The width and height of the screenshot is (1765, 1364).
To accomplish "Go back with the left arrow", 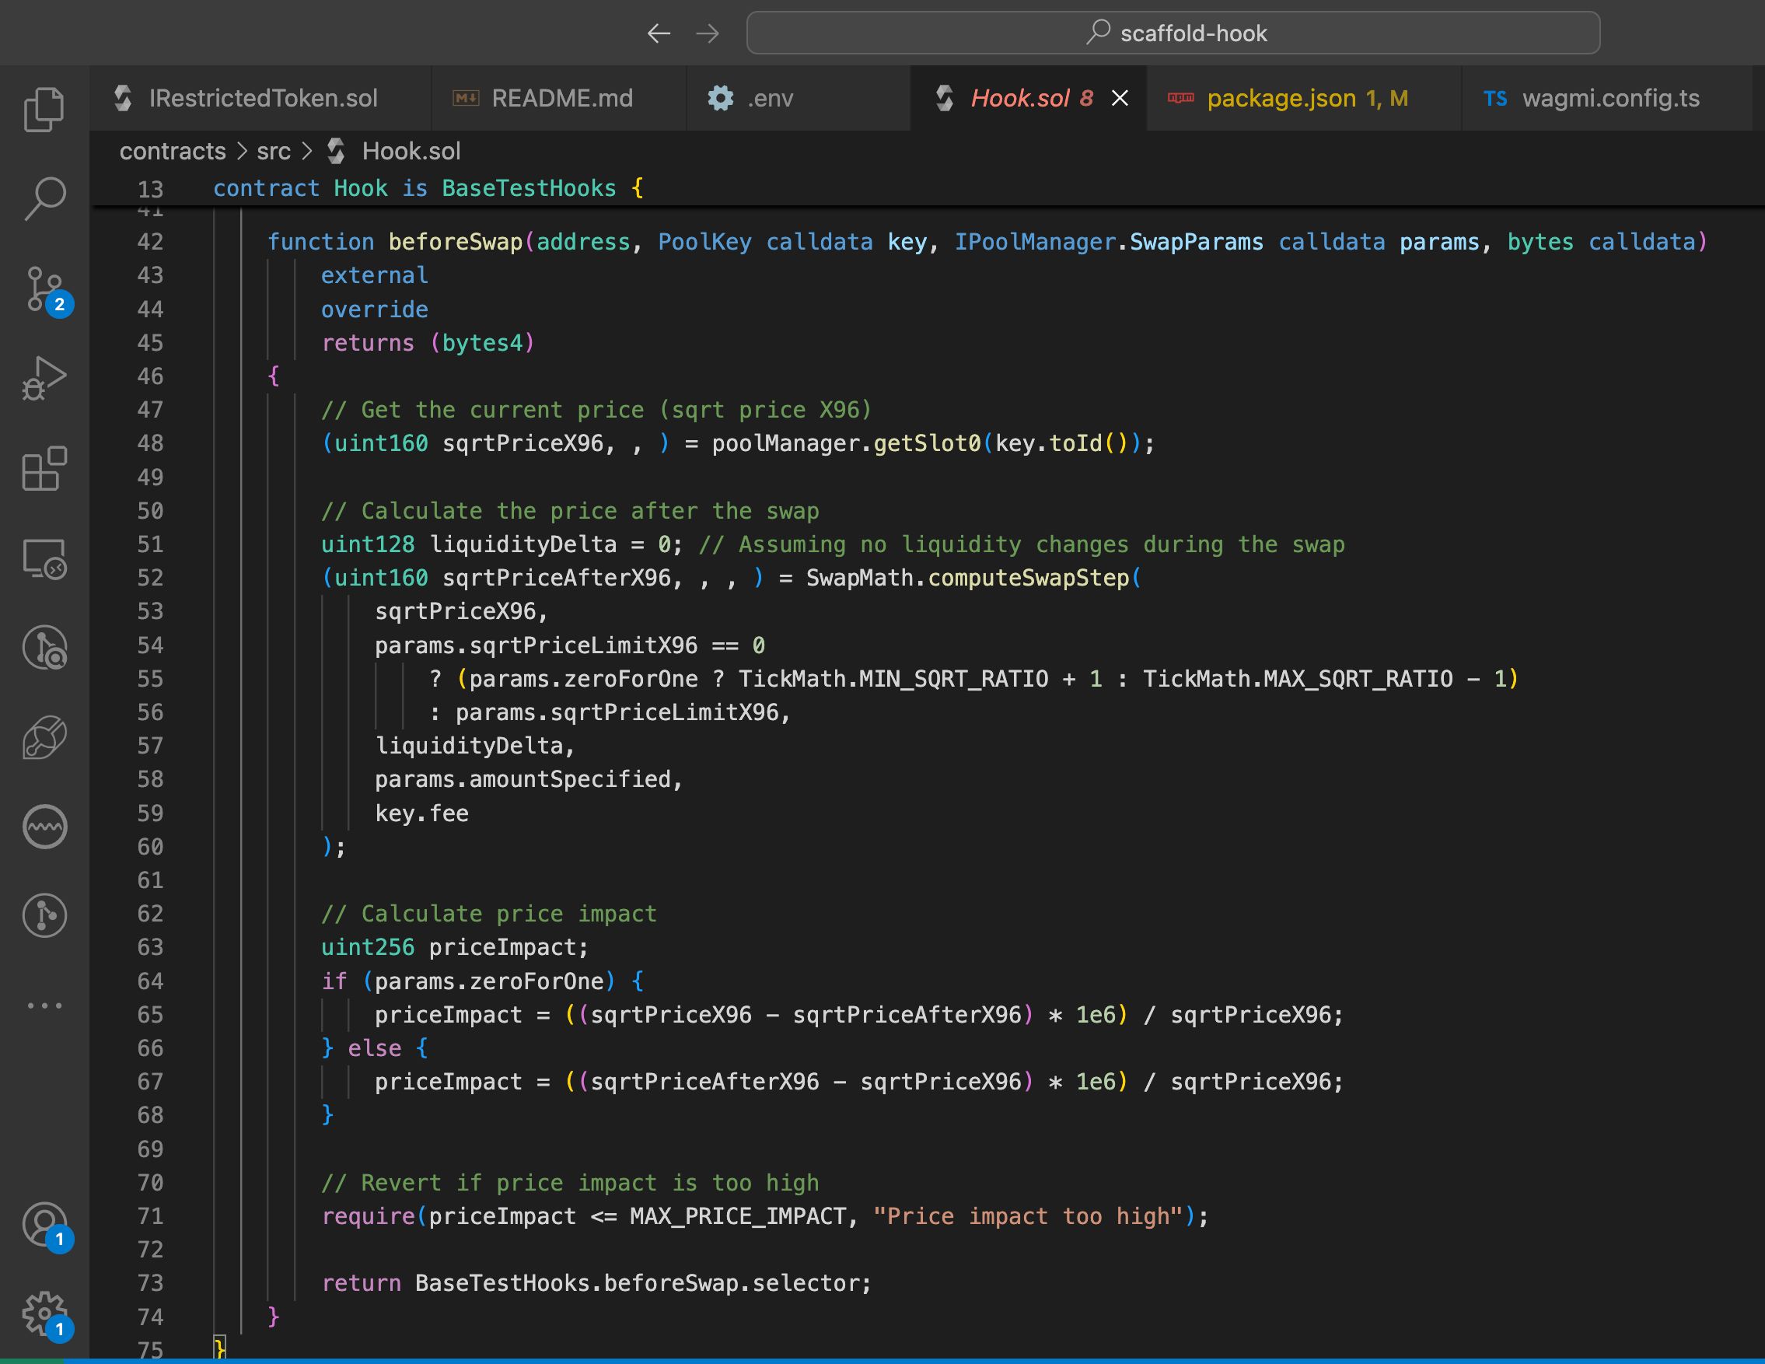I will point(659,33).
